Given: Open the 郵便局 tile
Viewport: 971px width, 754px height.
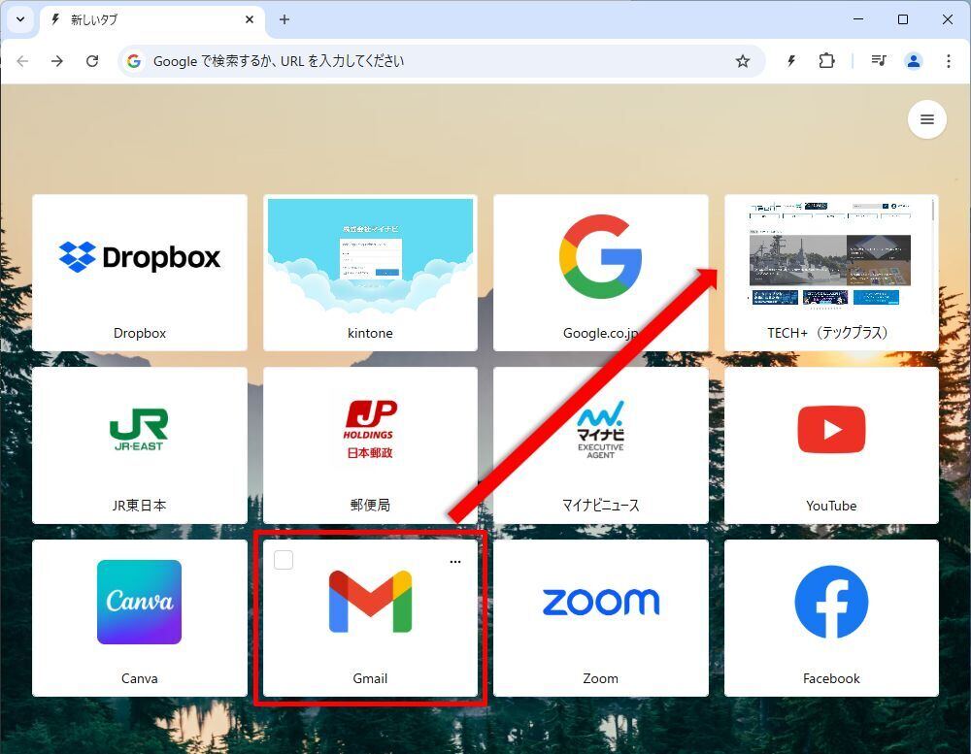Looking at the screenshot, I should click(370, 445).
